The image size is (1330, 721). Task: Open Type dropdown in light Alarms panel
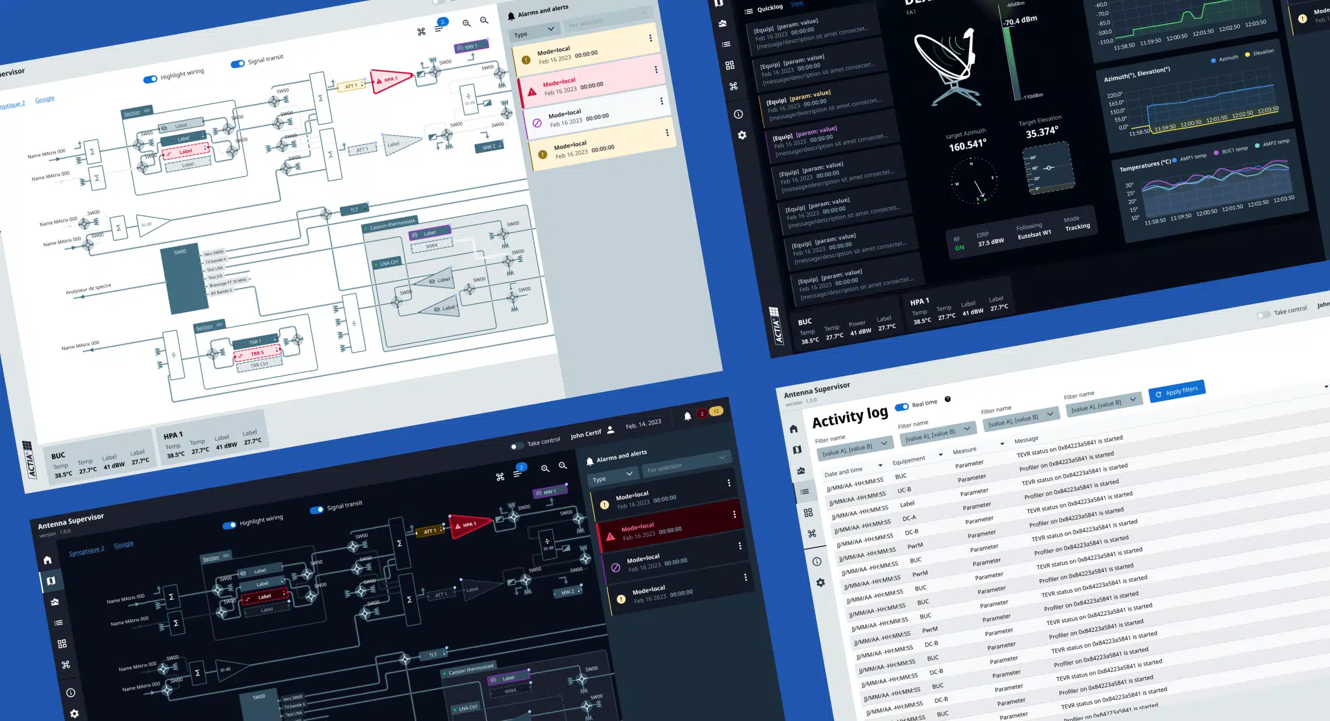(534, 32)
